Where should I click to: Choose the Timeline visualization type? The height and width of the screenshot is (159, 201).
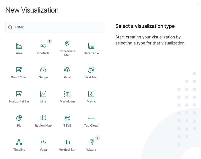tap(19, 145)
